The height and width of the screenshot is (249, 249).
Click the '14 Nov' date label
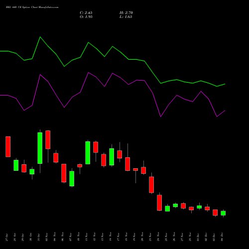(x=111, y=237)
